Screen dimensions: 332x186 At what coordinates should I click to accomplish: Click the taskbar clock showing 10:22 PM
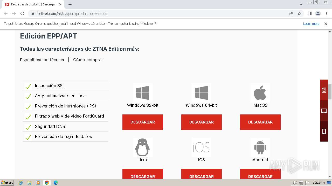click(319, 183)
